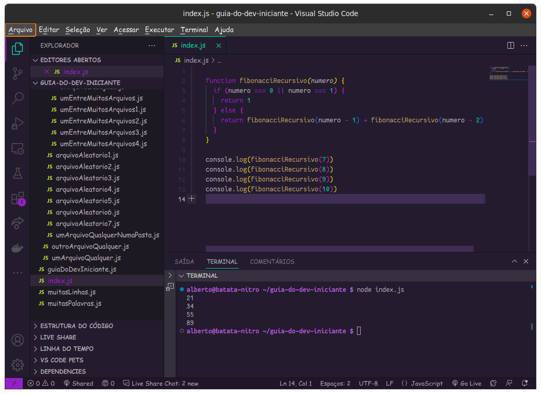Open the Source Control view

(x=18, y=73)
